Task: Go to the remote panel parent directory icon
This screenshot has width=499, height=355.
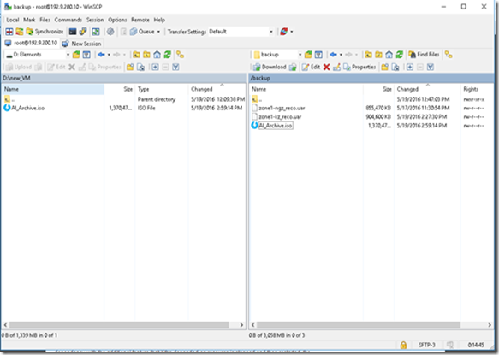Action: pyautogui.click(x=368, y=55)
